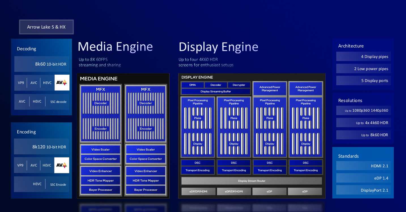Select the DISPLAY ENGINE diagram header
The image size is (406, 212).
(197, 77)
